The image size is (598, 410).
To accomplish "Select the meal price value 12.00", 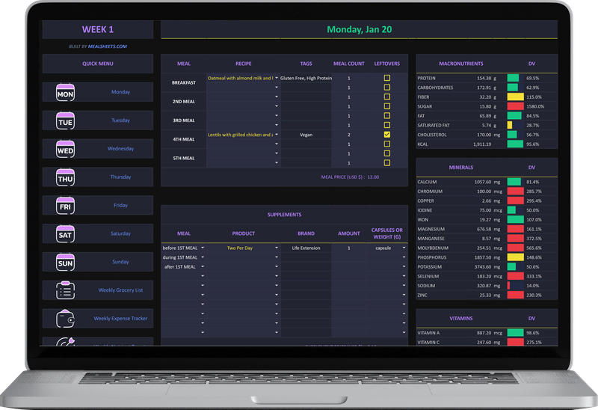I will click(x=373, y=177).
